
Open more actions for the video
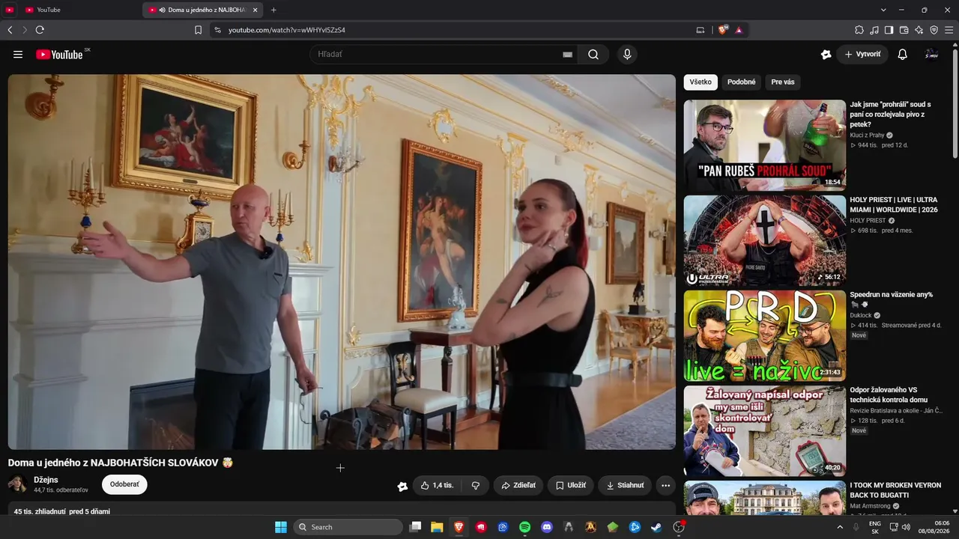coord(665,485)
